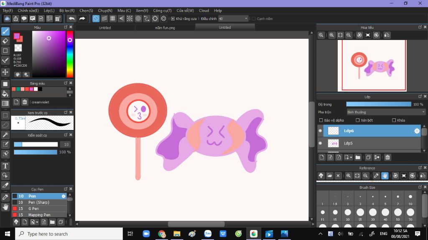This screenshot has width=428, height=240.
Task: Select the Text tool
Action: pyautogui.click(x=5, y=166)
